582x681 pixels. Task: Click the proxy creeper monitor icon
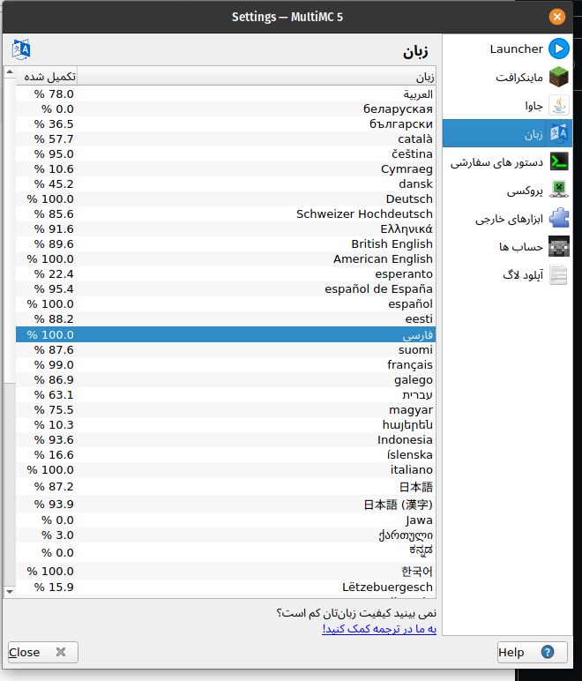(x=558, y=190)
